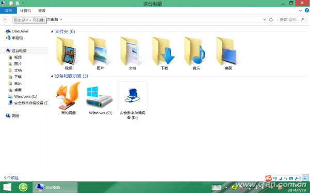Image resolution: width=310 pixels, height=193 pixels.
Task: Click 这台电脑 taskbar window button
Action: [x=55, y=187]
